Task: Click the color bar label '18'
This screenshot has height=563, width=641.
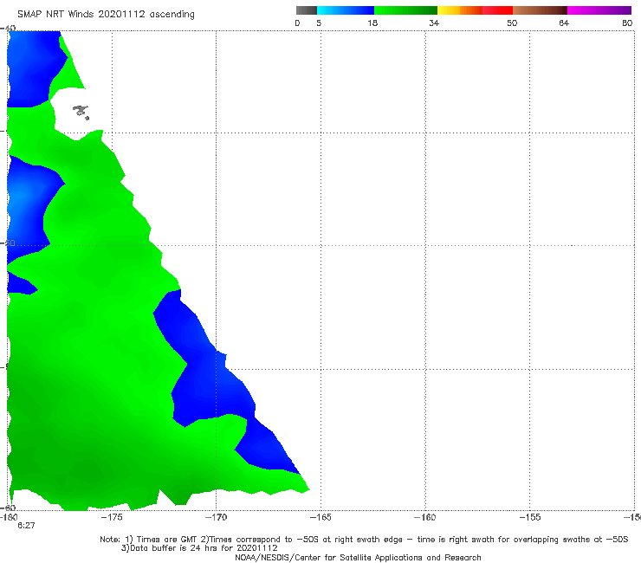Action: pos(372,23)
